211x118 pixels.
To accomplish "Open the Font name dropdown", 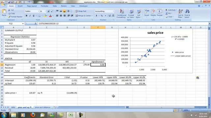I will 39,11.
